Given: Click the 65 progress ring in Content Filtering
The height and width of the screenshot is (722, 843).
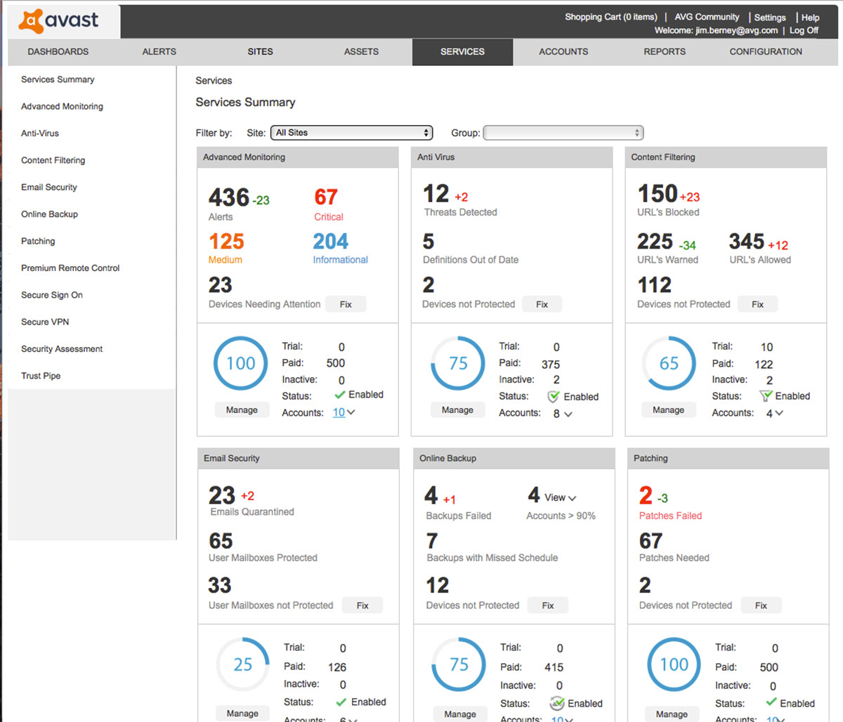Looking at the screenshot, I should [x=669, y=363].
